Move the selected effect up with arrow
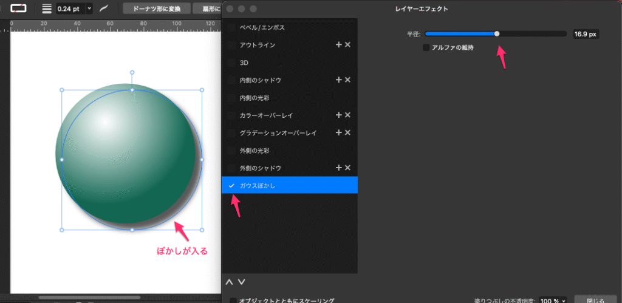The image size is (622, 303). click(x=229, y=282)
